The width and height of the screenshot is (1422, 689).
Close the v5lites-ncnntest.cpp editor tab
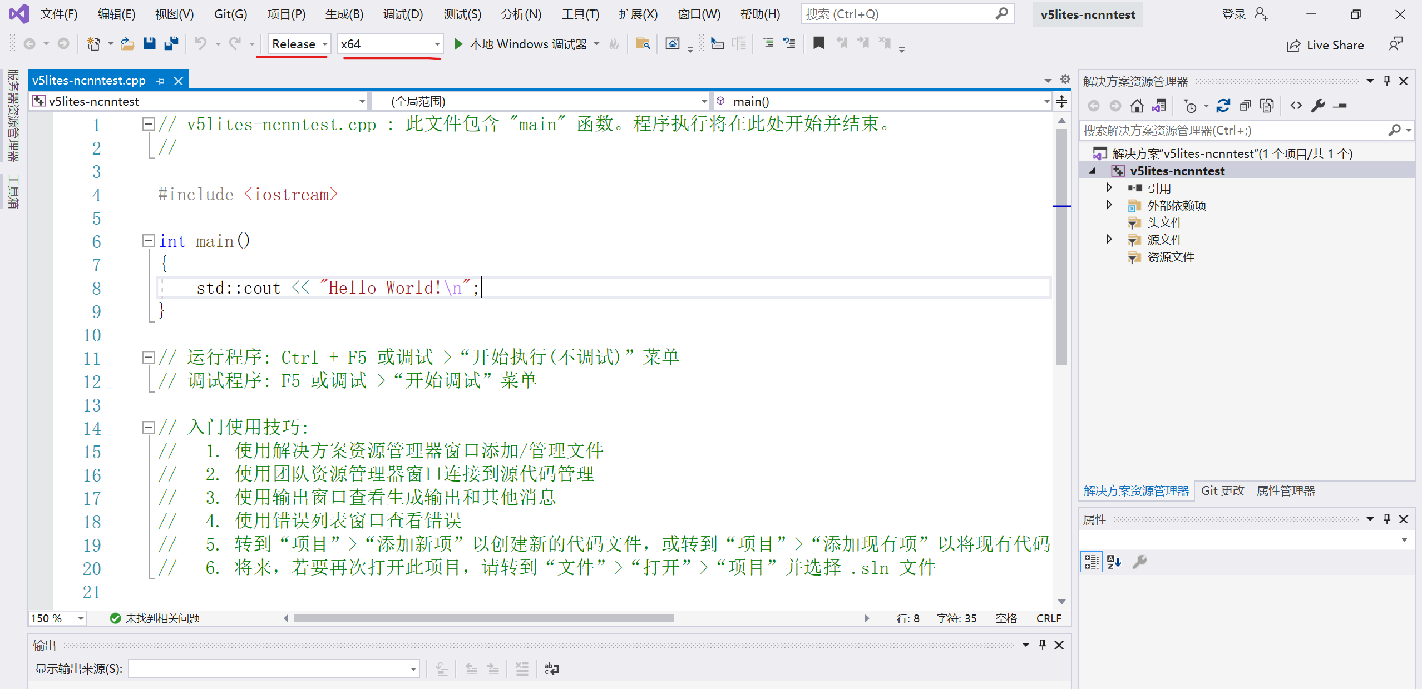(179, 81)
